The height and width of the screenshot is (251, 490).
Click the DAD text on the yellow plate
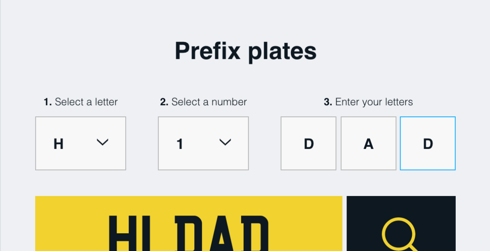point(222,233)
